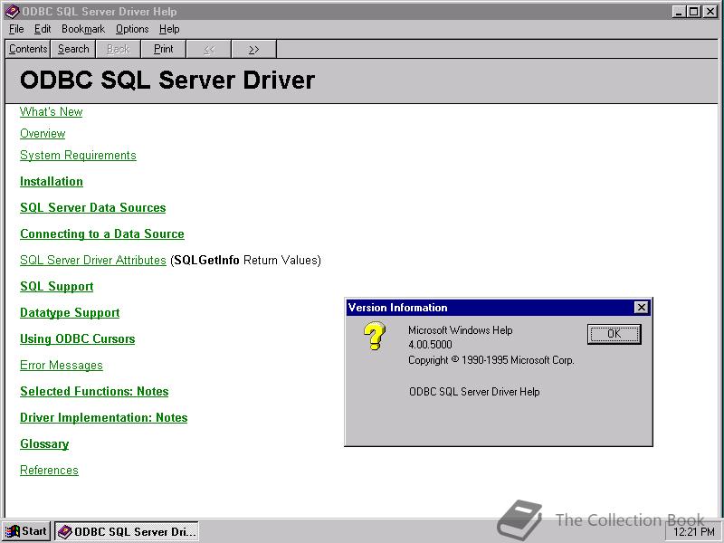Open the Bookmark menu
724x543 pixels.
(83, 29)
